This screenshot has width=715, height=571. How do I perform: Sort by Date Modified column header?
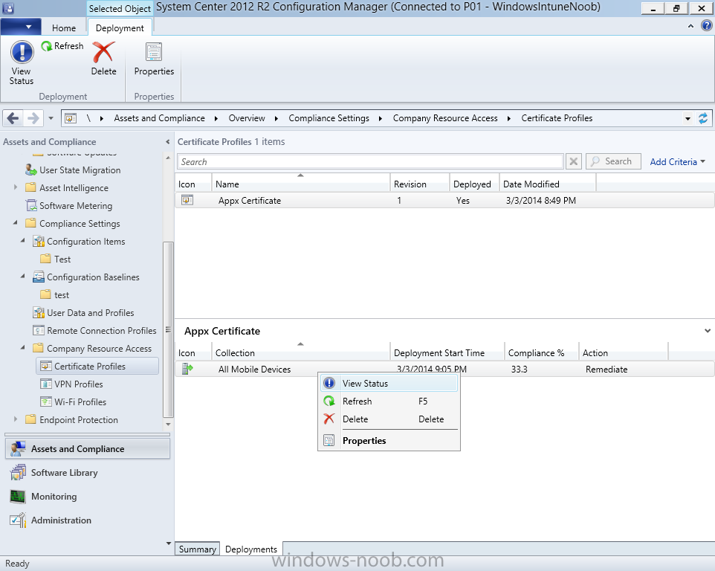point(547,184)
